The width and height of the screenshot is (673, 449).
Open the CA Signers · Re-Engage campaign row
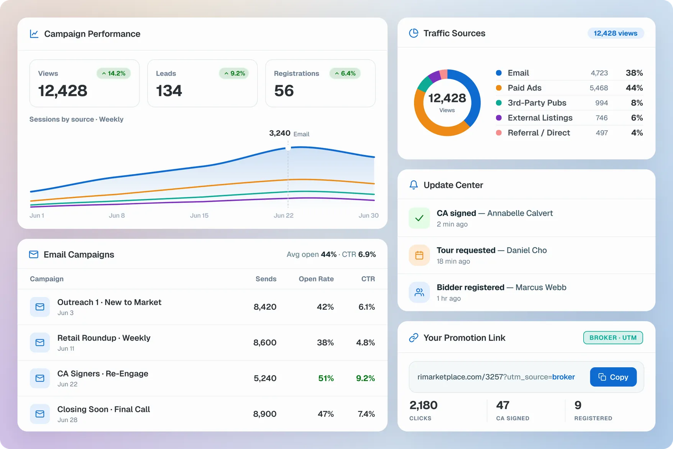202,378
